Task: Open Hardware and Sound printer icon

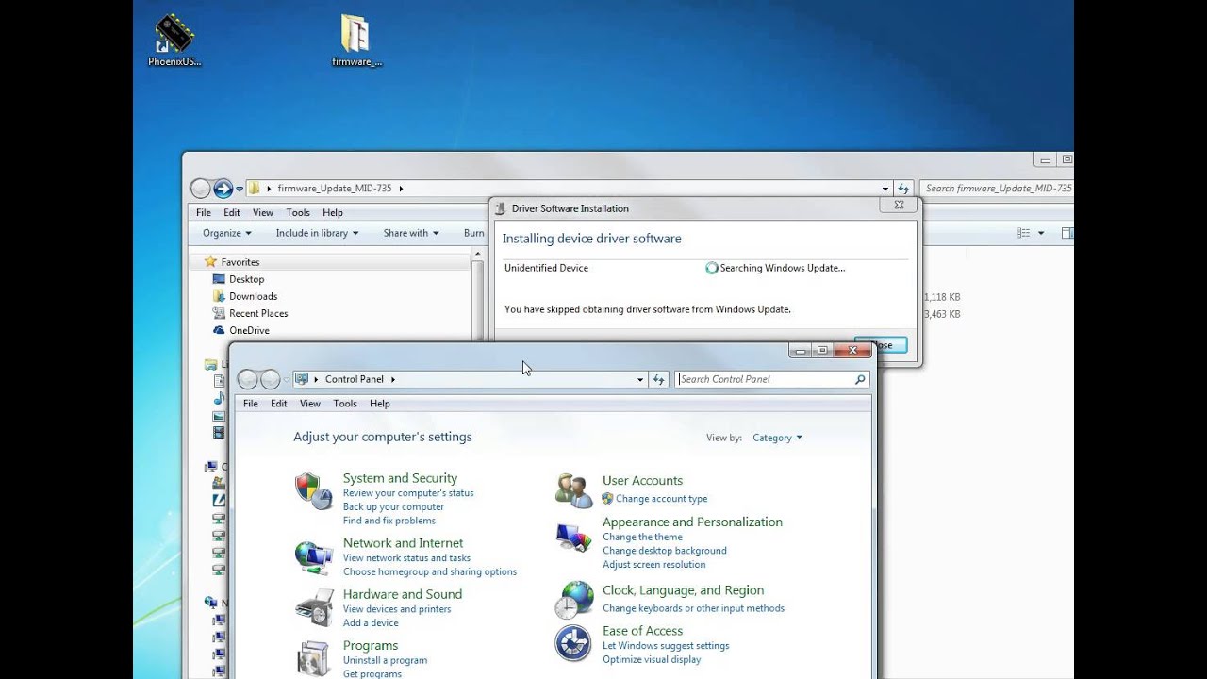Action: 314,608
